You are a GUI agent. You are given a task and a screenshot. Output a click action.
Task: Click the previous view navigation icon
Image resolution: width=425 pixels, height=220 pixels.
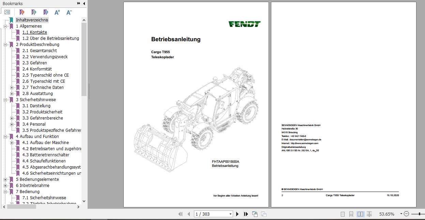pos(255,214)
